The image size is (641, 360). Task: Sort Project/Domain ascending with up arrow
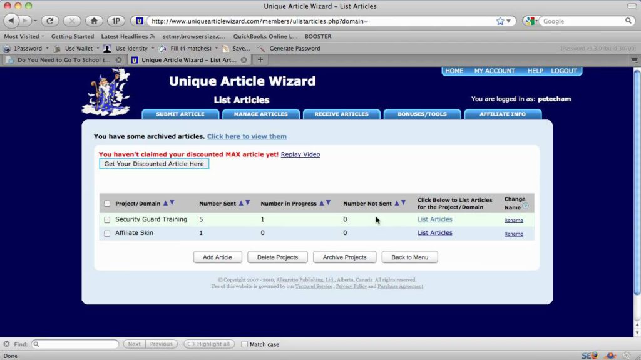(x=165, y=203)
